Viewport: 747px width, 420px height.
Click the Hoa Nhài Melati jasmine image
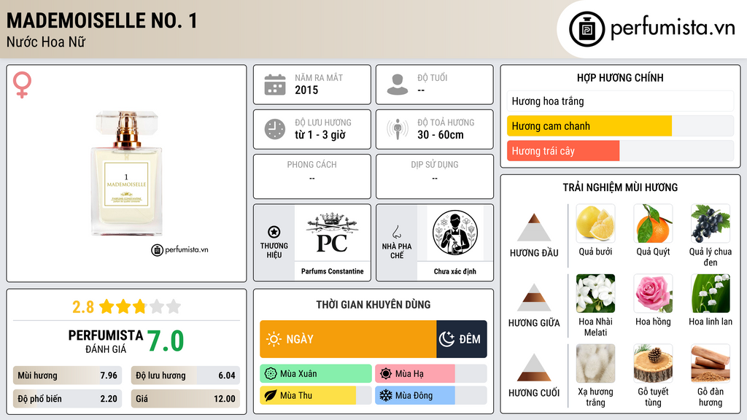tap(595, 293)
